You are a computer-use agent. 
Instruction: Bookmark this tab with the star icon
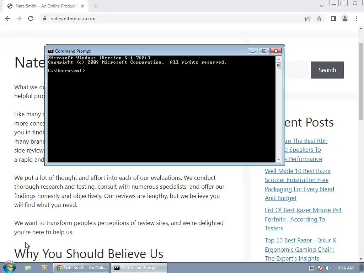pos(319,18)
